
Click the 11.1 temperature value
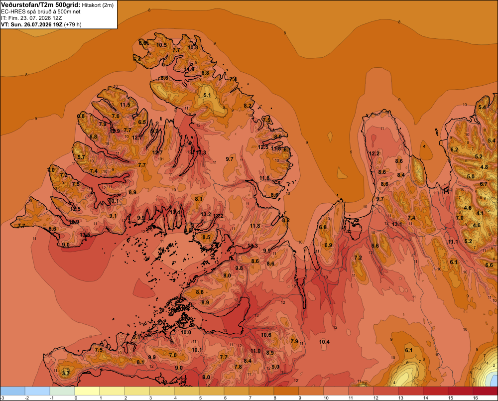tap(453, 242)
